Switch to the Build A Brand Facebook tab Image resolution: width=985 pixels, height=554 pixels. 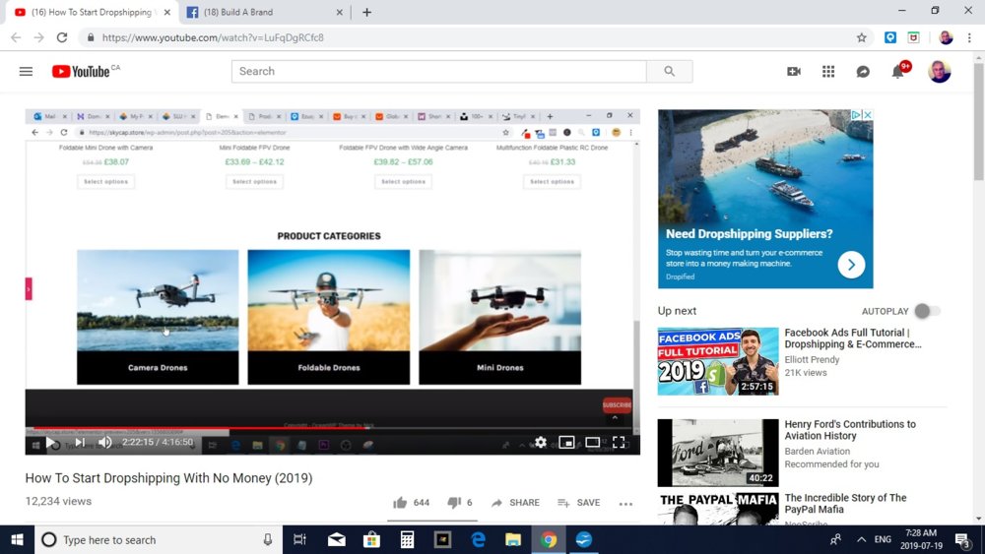[265, 12]
